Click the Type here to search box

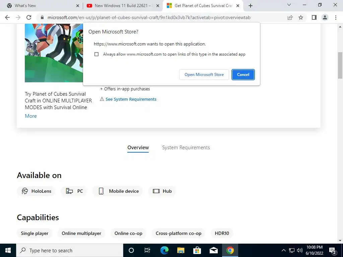70,250
